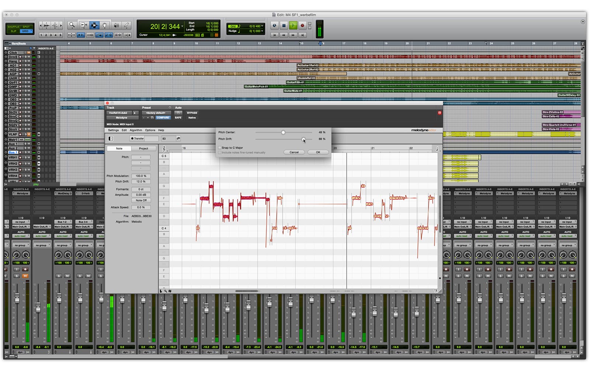This screenshot has height=371, width=590.
Task: Toggle the COMPARE button
Action: pos(163,118)
